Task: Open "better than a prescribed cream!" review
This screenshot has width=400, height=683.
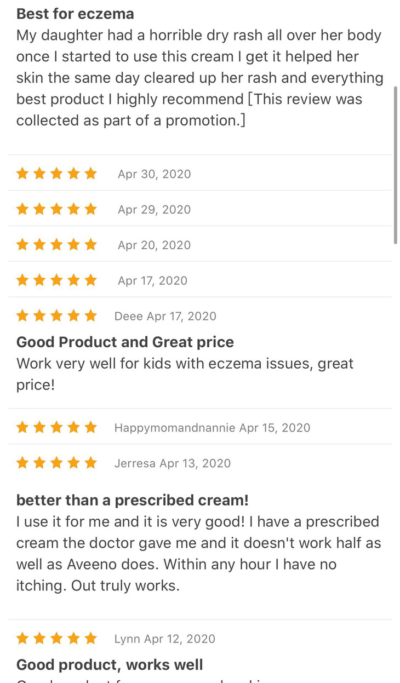Action: pyautogui.click(x=132, y=500)
